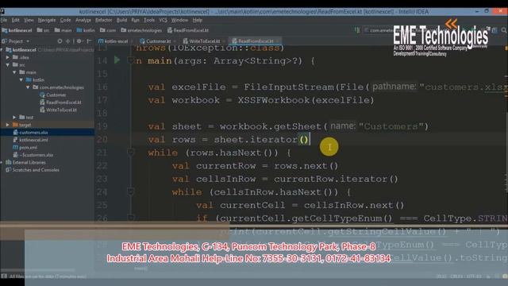This screenshot has height=286, width=508.
Task: Open the VCS menu
Action: coord(163,20)
